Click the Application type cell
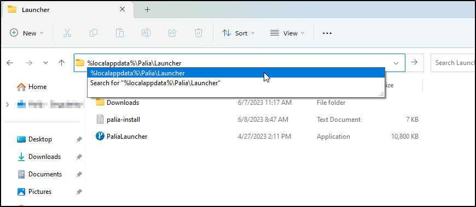This screenshot has height=207, width=476. click(x=333, y=137)
